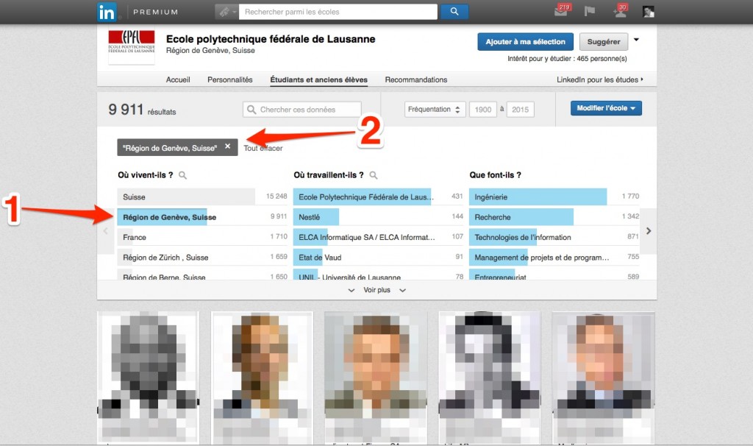Screen dimensions: 753x446
Task: Focus Rechercher parmi les écoles field
Action: click(338, 12)
